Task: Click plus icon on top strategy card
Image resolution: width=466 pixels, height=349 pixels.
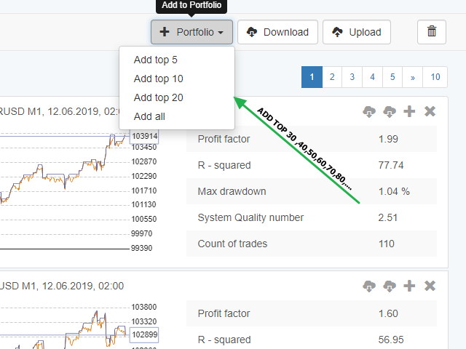Action: pos(409,111)
